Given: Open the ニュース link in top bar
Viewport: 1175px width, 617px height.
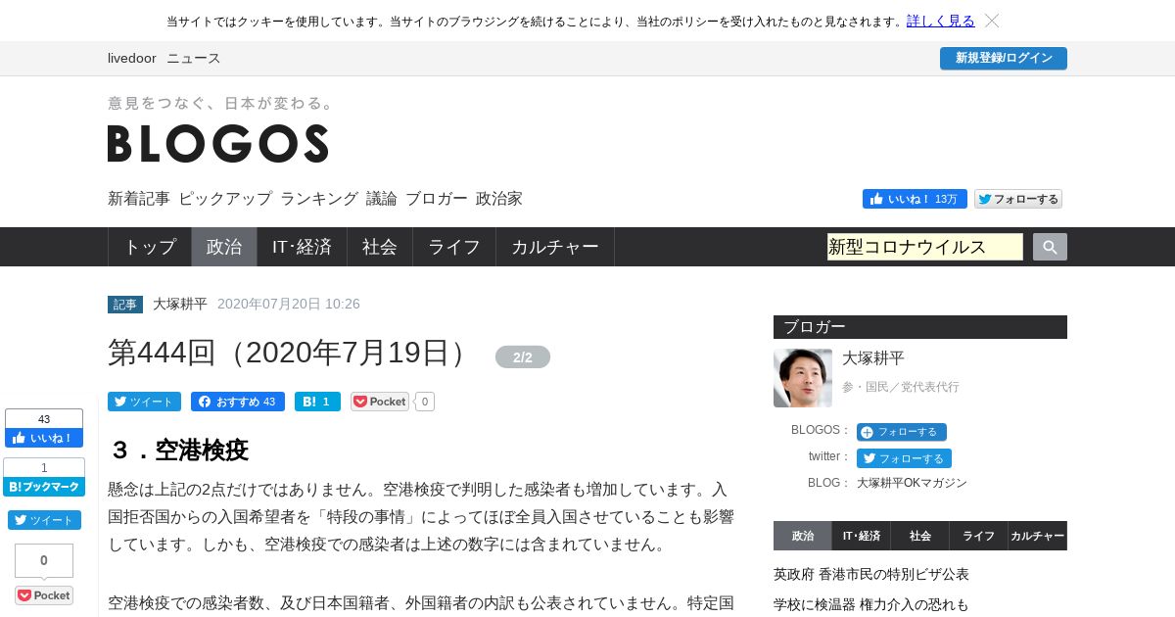Looking at the screenshot, I should (194, 58).
